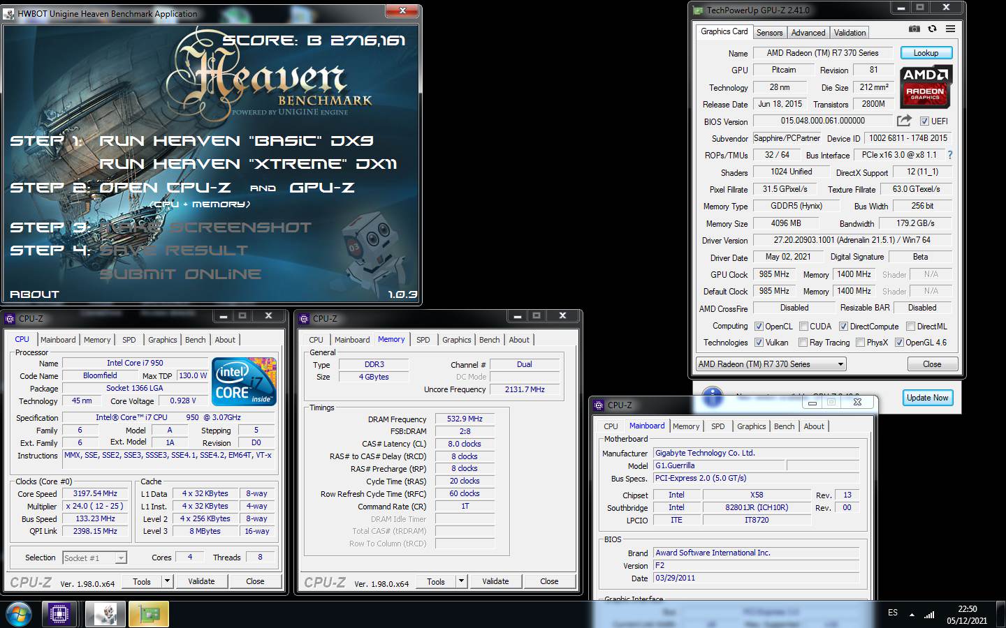
Task: Open the Windows Start button
Action: coord(19,614)
